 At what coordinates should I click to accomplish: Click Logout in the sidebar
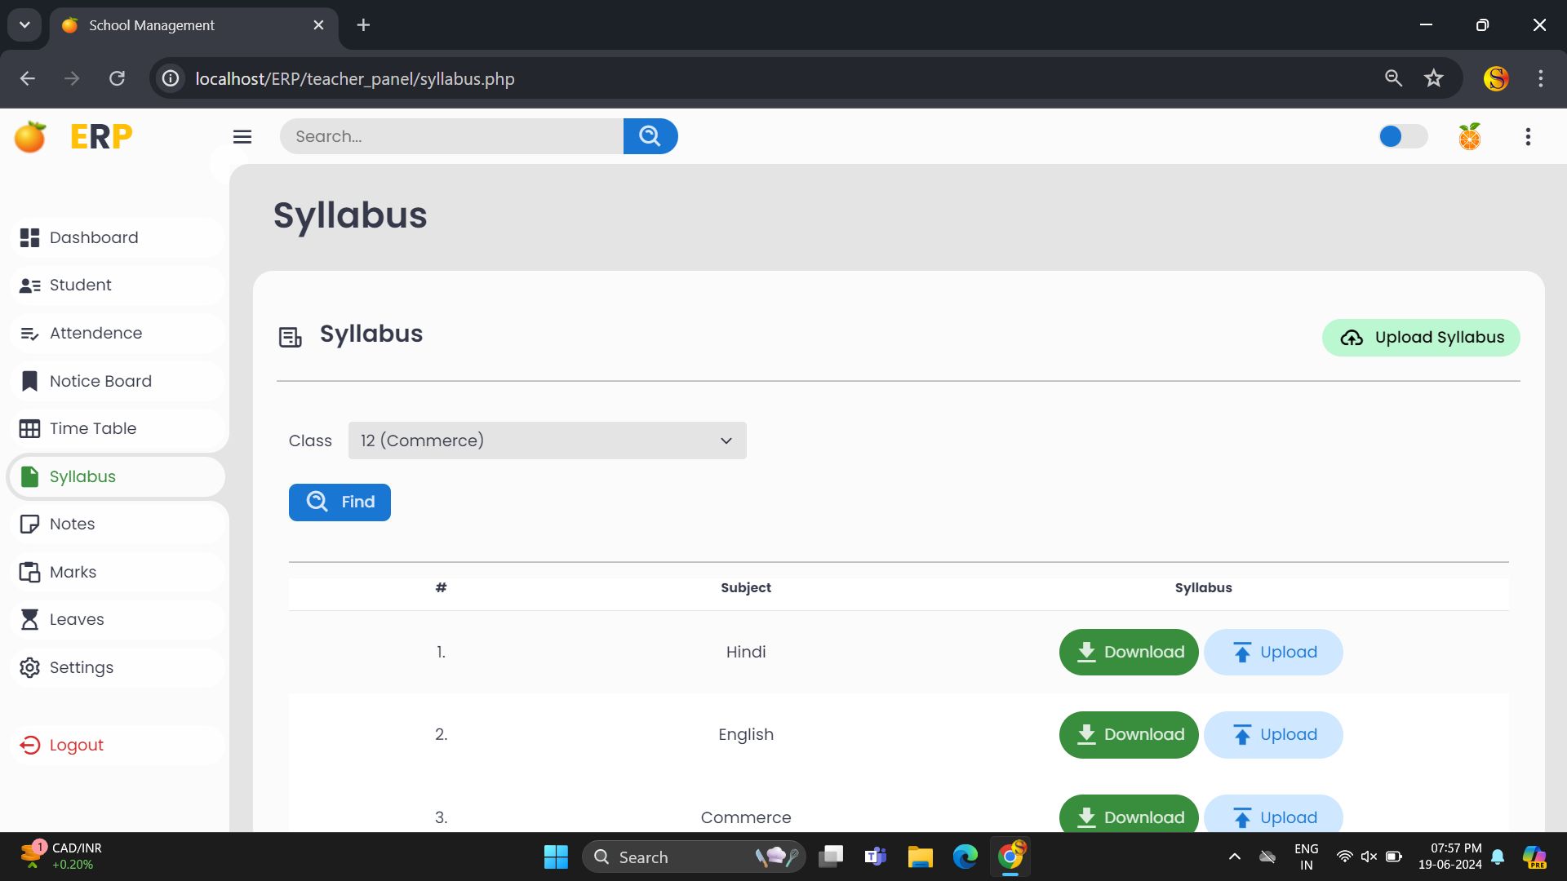[x=76, y=745]
